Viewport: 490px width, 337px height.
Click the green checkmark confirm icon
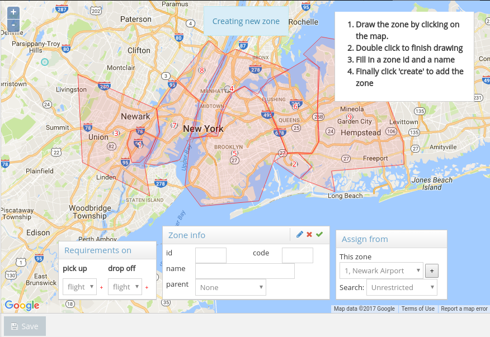(x=319, y=234)
